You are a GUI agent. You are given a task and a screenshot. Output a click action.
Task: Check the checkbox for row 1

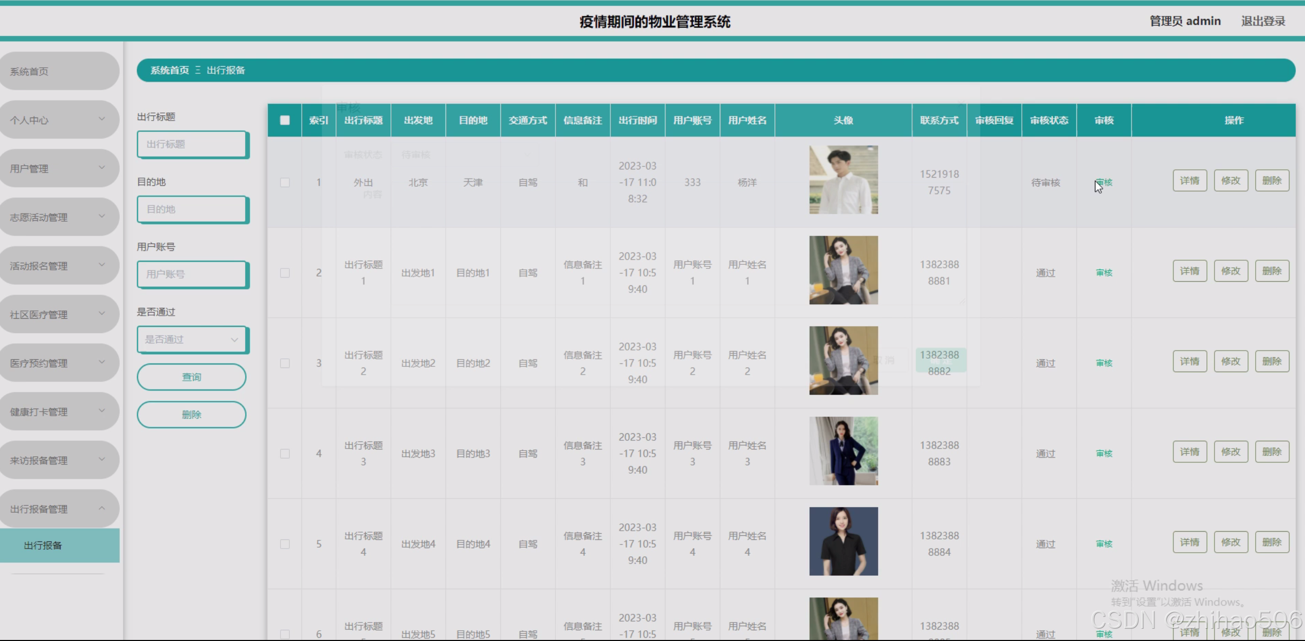tap(285, 182)
